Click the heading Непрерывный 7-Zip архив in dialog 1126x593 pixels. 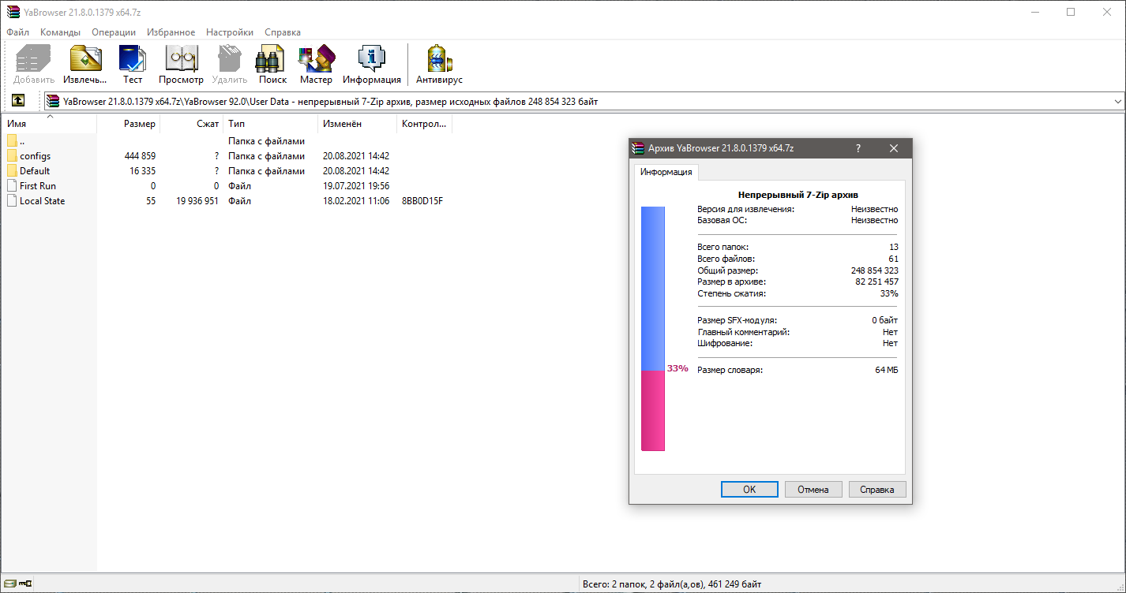pyautogui.click(x=798, y=194)
